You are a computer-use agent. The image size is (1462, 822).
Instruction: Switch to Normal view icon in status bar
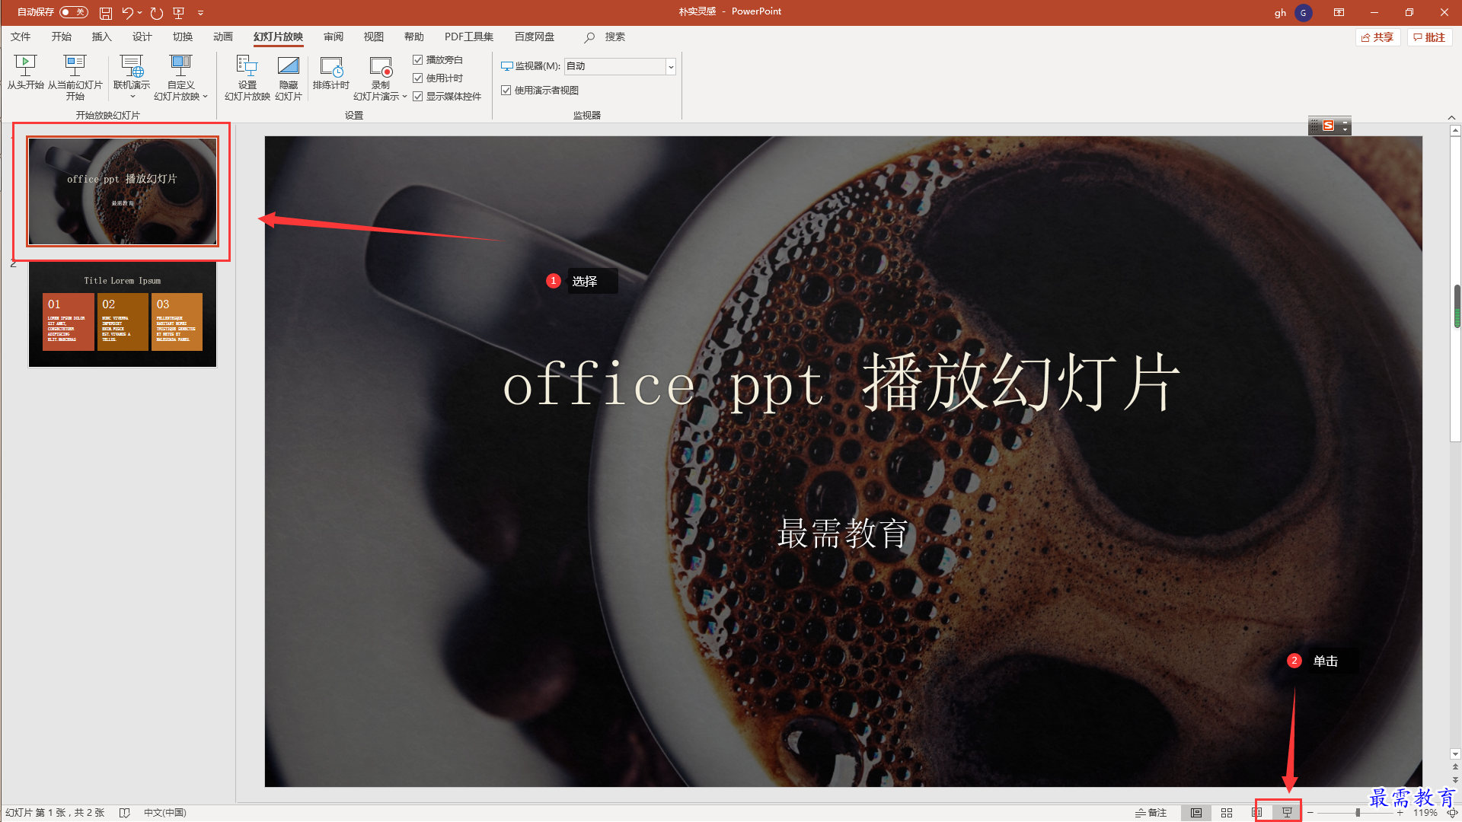1196,813
